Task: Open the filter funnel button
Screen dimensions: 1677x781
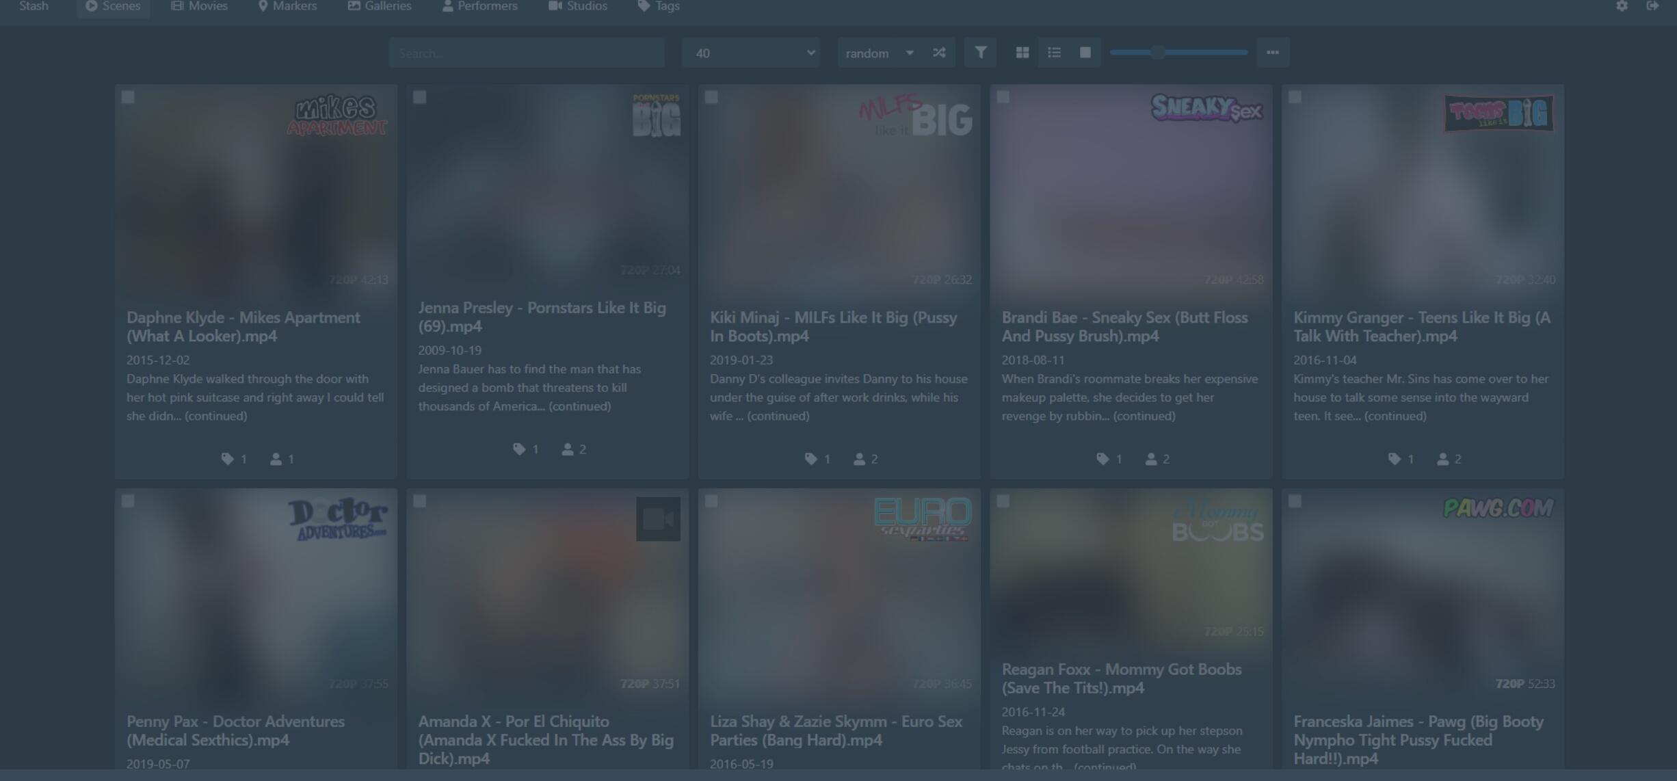Action: click(980, 53)
